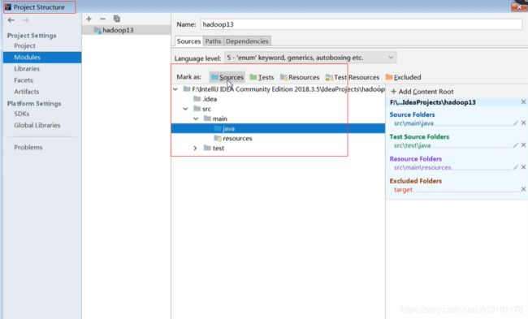Click the src\main\resources path text

[x=422, y=167]
